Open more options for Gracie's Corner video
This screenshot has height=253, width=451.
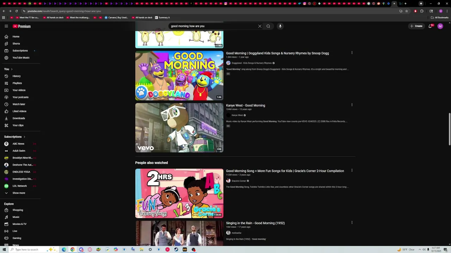tap(352, 170)
